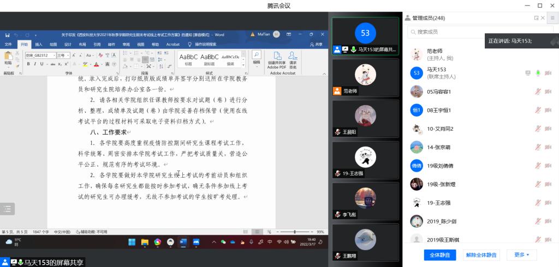Image resolution: width=559 pixels, height=267 pixels.
Task: Switch to the 插入 ribbon tab
Action: (x=39, y=44)
